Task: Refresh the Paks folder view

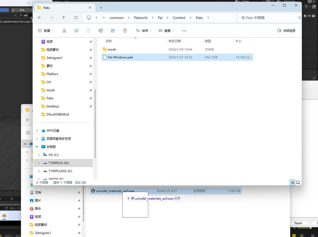Action: (x=76, y=18)
